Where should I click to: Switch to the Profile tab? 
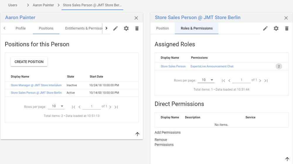click(21, 28)
